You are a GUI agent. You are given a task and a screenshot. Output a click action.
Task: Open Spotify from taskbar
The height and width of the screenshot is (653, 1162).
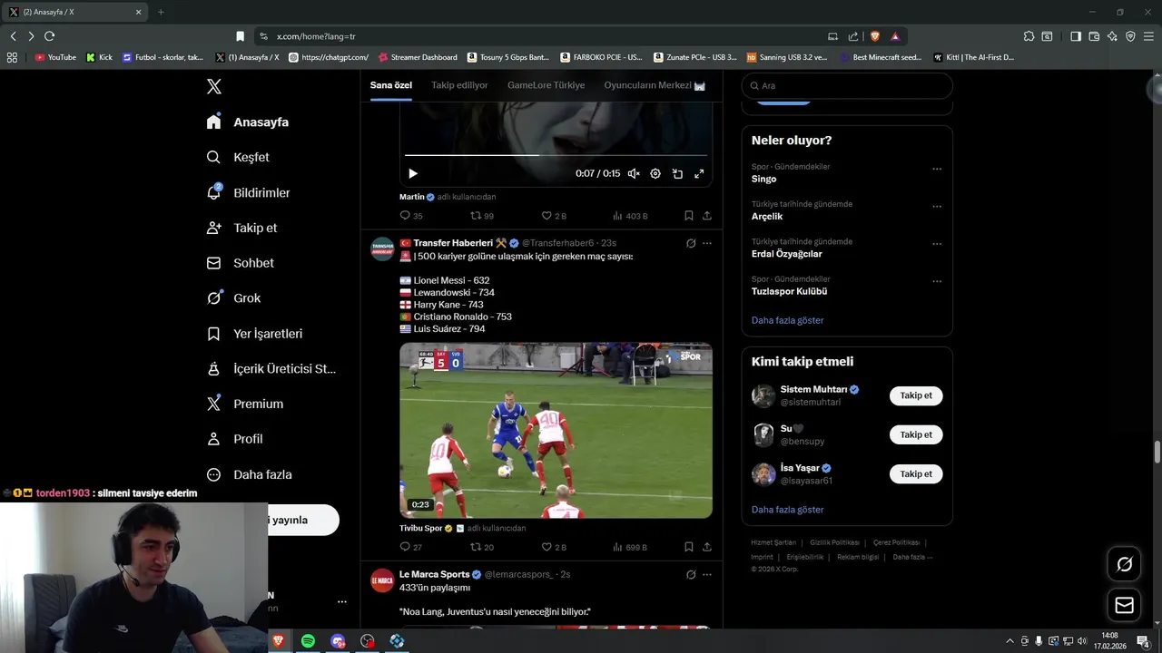[x=308, y=640]
